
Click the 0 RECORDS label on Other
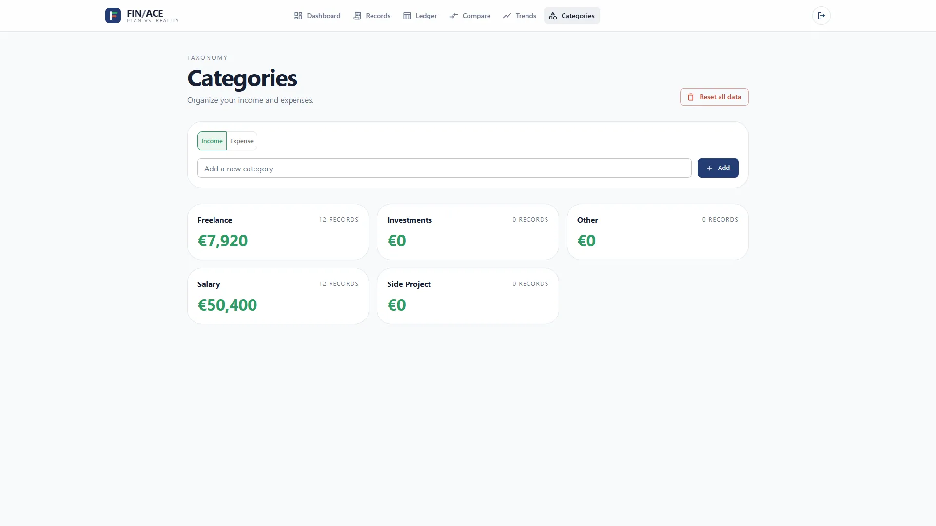[720, 220]
